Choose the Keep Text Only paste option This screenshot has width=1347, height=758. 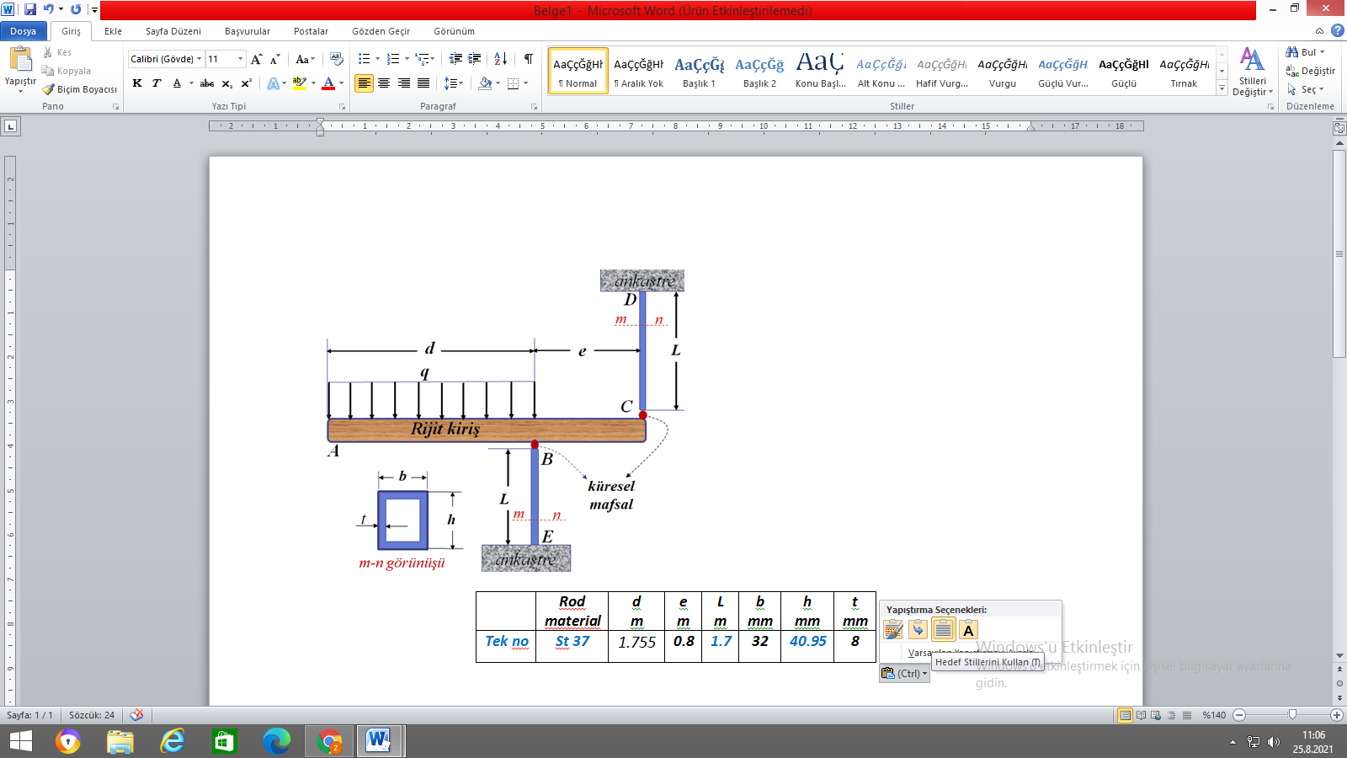968,630
